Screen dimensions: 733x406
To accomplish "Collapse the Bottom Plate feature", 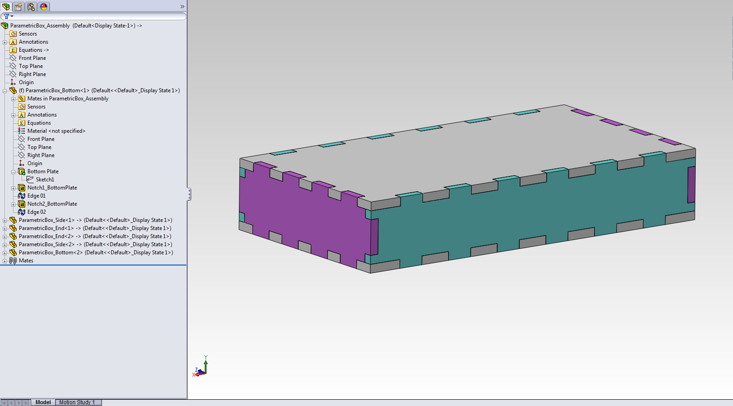I will click(x=13, y=172).
